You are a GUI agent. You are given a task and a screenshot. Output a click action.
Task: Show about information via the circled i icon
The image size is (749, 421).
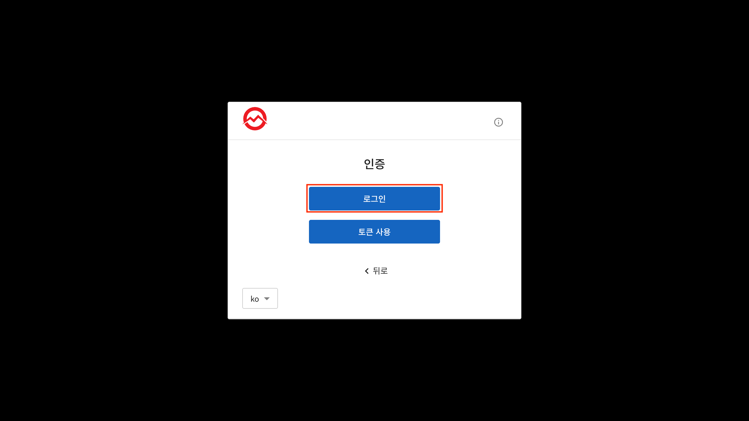[498, 122]
